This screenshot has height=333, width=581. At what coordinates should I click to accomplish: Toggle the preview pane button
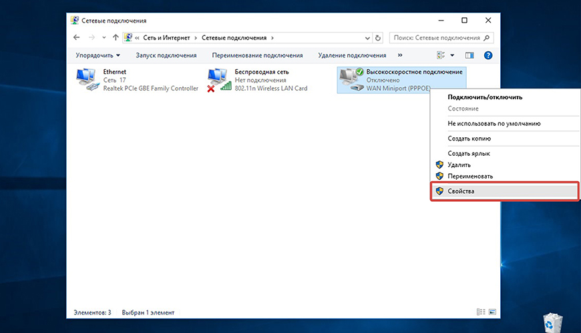(x=469, y=55)
